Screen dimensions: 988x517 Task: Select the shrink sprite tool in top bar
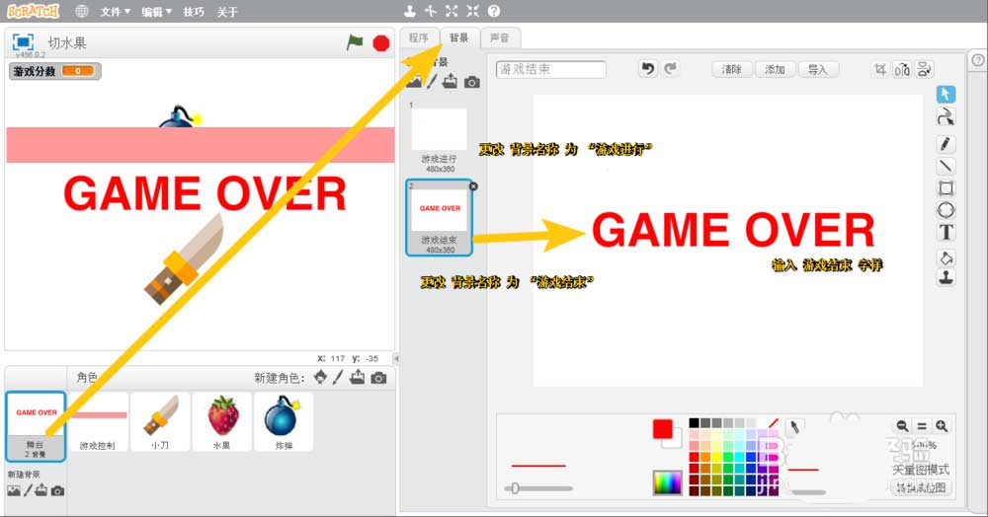pos(472,11)
